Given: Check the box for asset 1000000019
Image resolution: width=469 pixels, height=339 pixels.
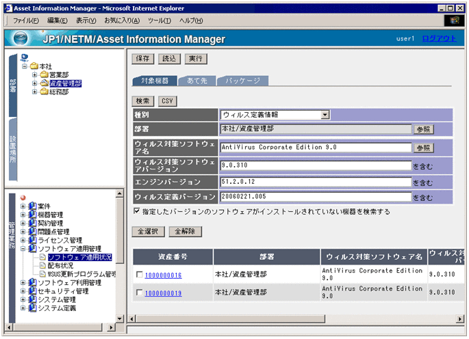Looking at the screenshot, I should pyautogui.click(x=140, y=293).
